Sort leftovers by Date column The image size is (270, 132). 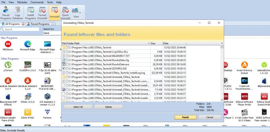coord(174,43)
